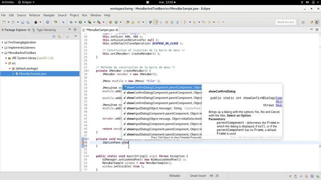Screen dimensions: 321x180
Task: Select the Package Explorer tab
Action: tap(16, 30)
